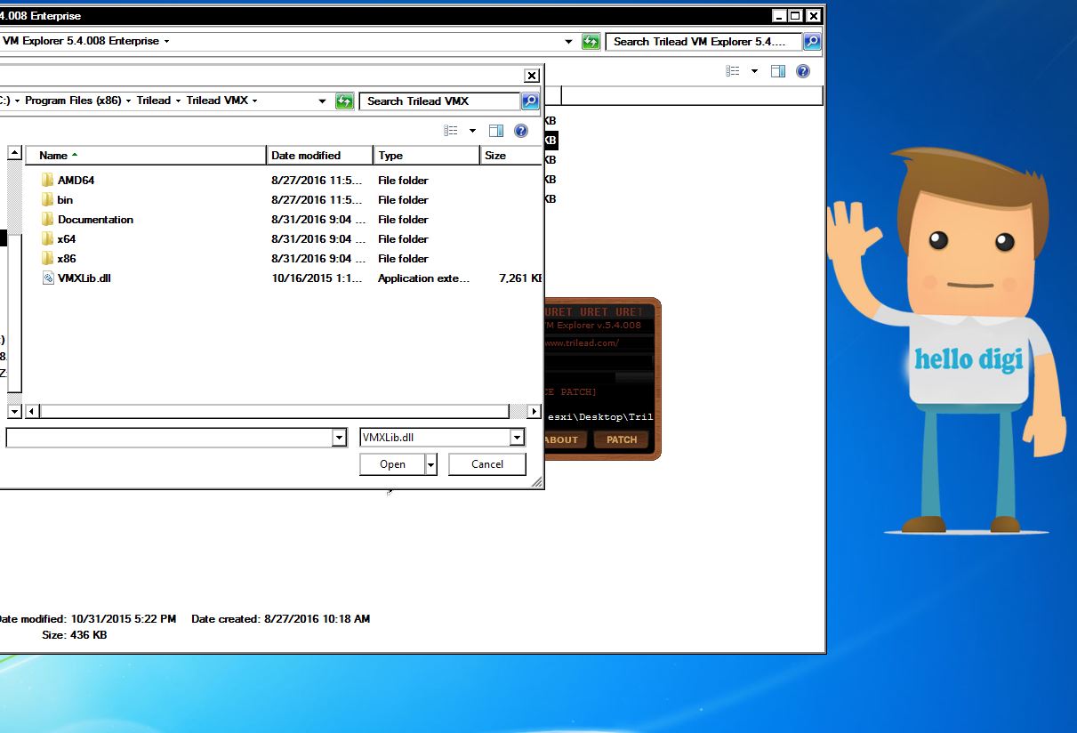
Task: Click the AMD64 folder icon
Action: tap(48, 180)
